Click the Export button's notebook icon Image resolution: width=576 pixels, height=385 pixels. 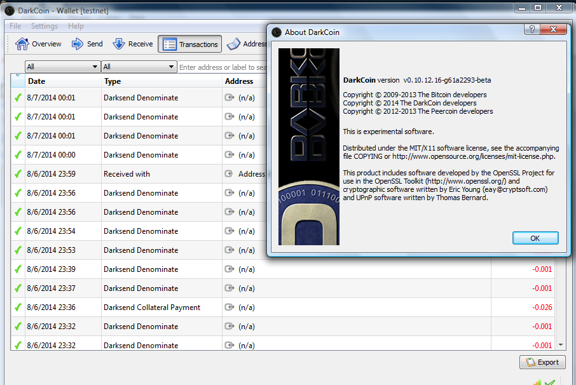coord(531,362)
